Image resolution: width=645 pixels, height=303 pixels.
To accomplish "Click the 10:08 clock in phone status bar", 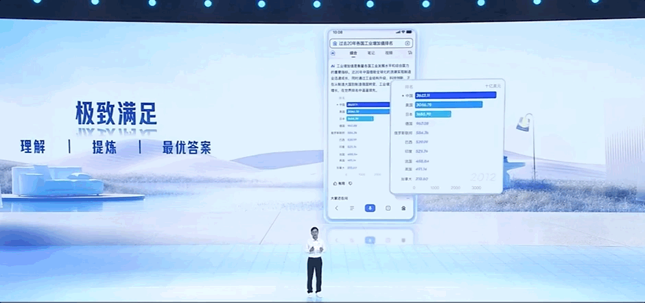I will [338, 32].
